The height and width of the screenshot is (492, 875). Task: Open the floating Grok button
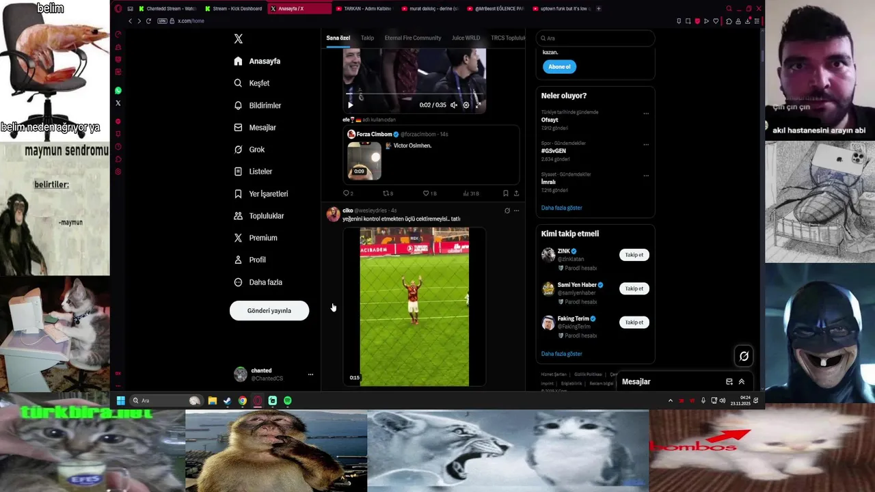tap(744, 356)
